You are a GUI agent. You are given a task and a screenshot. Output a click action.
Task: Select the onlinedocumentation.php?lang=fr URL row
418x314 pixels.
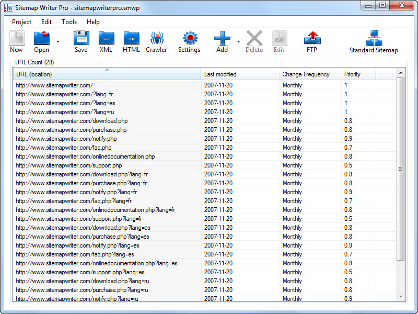tap(204, 210)
